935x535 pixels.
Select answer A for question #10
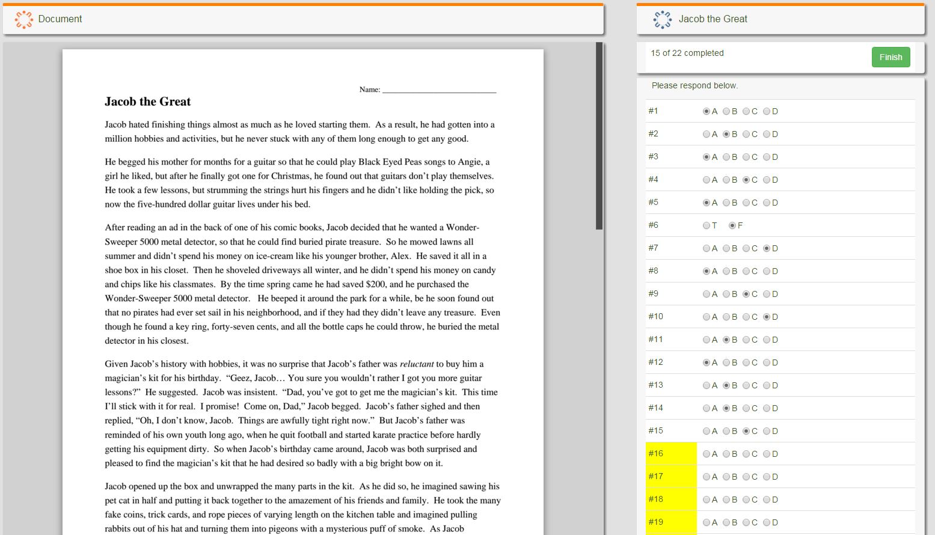[x=707, y=317]
